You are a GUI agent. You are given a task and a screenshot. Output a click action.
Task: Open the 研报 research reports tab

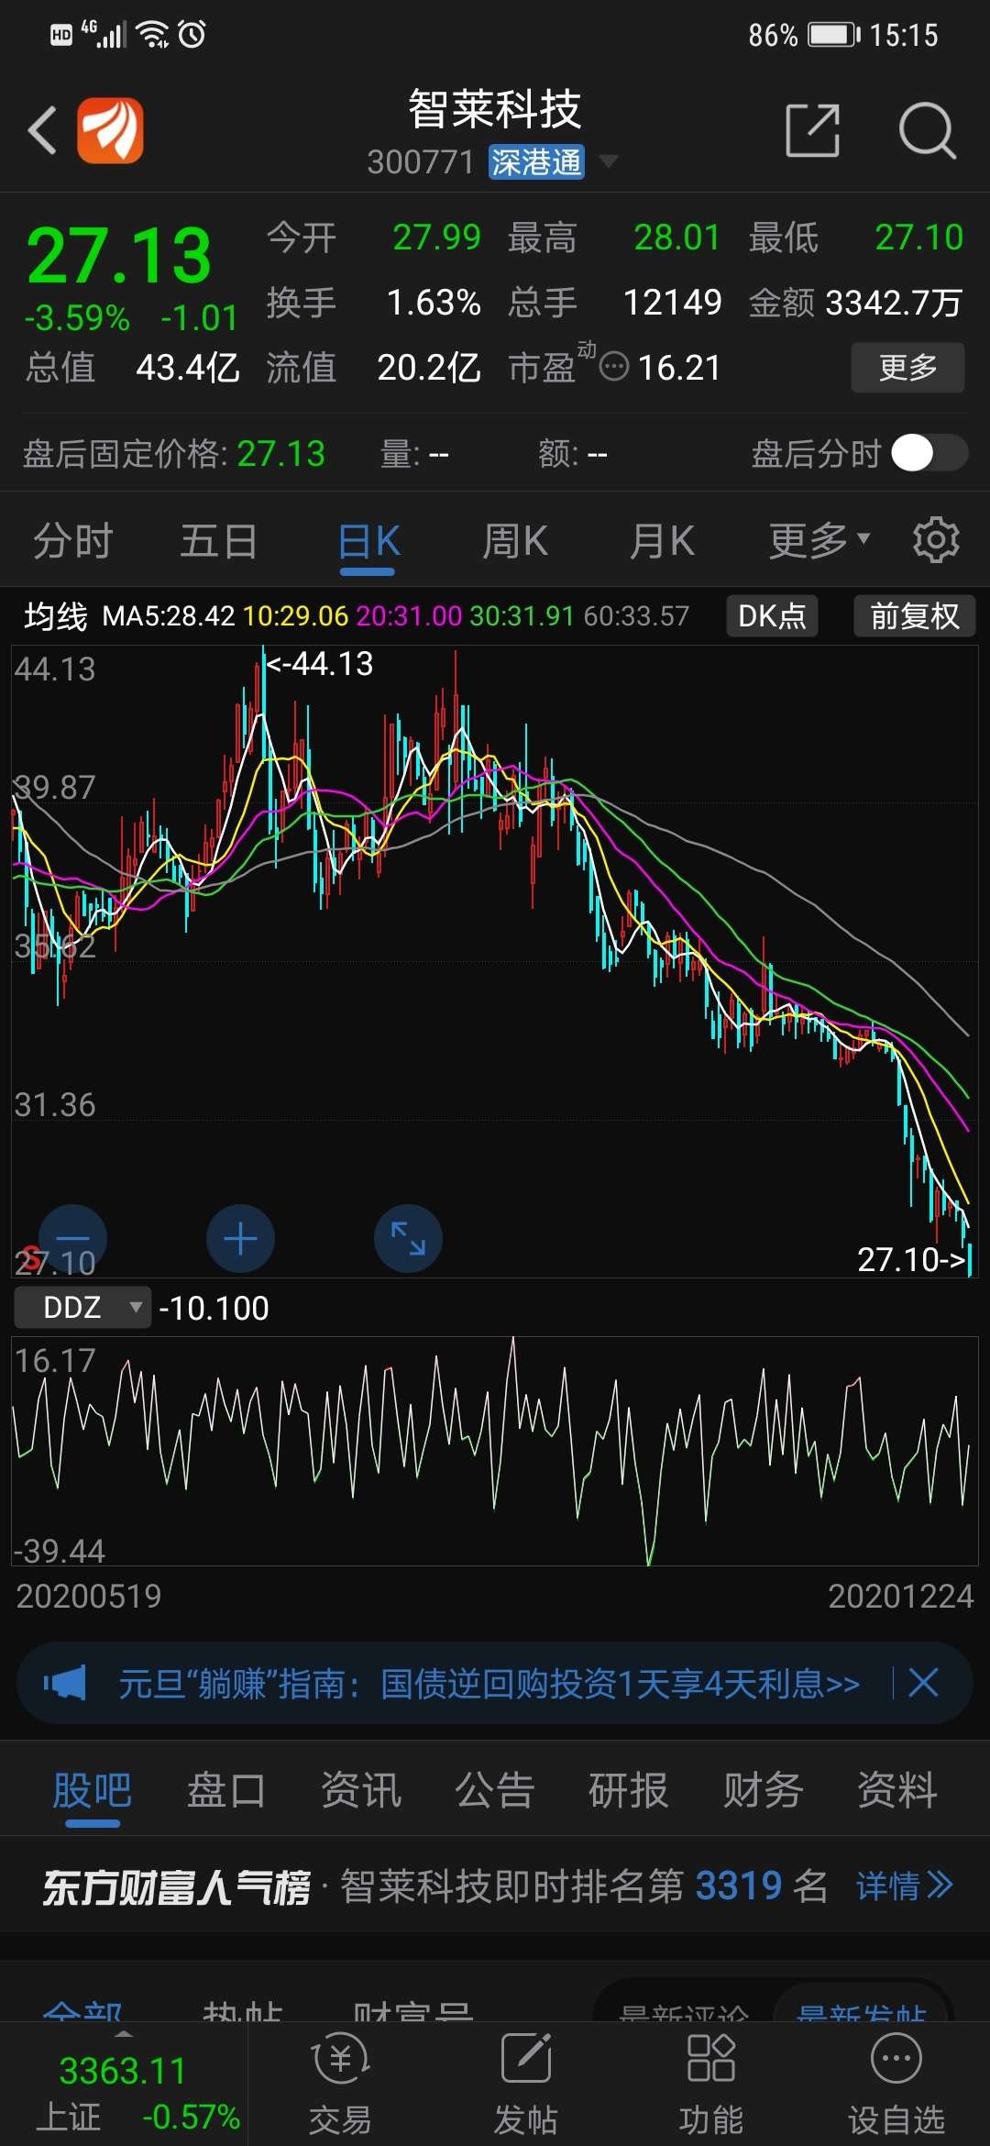628,1789
